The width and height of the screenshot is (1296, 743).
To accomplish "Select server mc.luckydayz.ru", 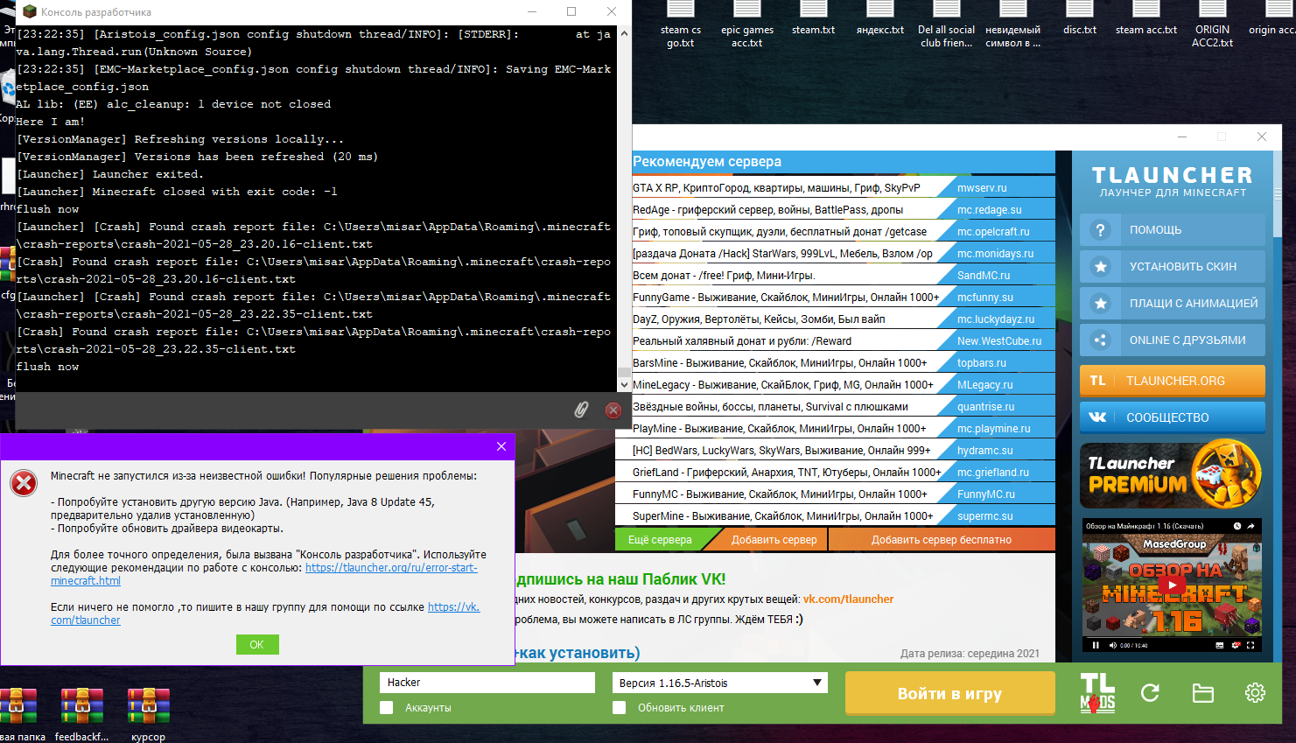I will [x=996, y=319].
